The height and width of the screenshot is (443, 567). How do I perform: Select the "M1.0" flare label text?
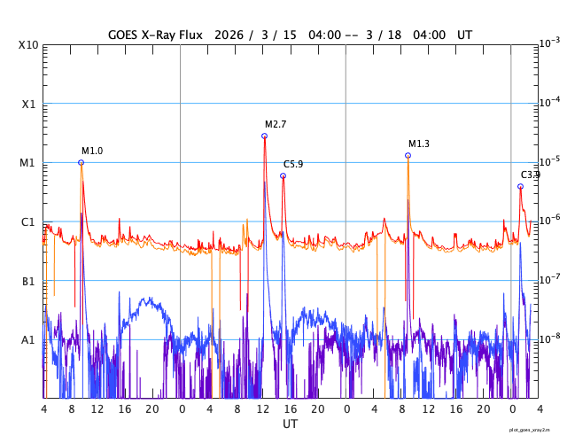(x=92, y=151)
